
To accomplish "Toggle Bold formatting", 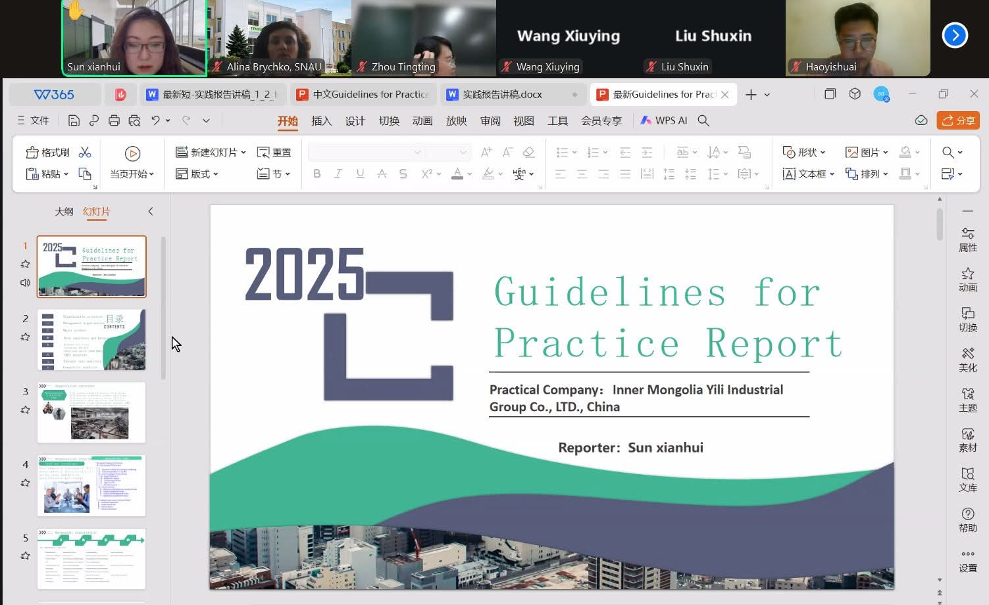I will point(317,174).
